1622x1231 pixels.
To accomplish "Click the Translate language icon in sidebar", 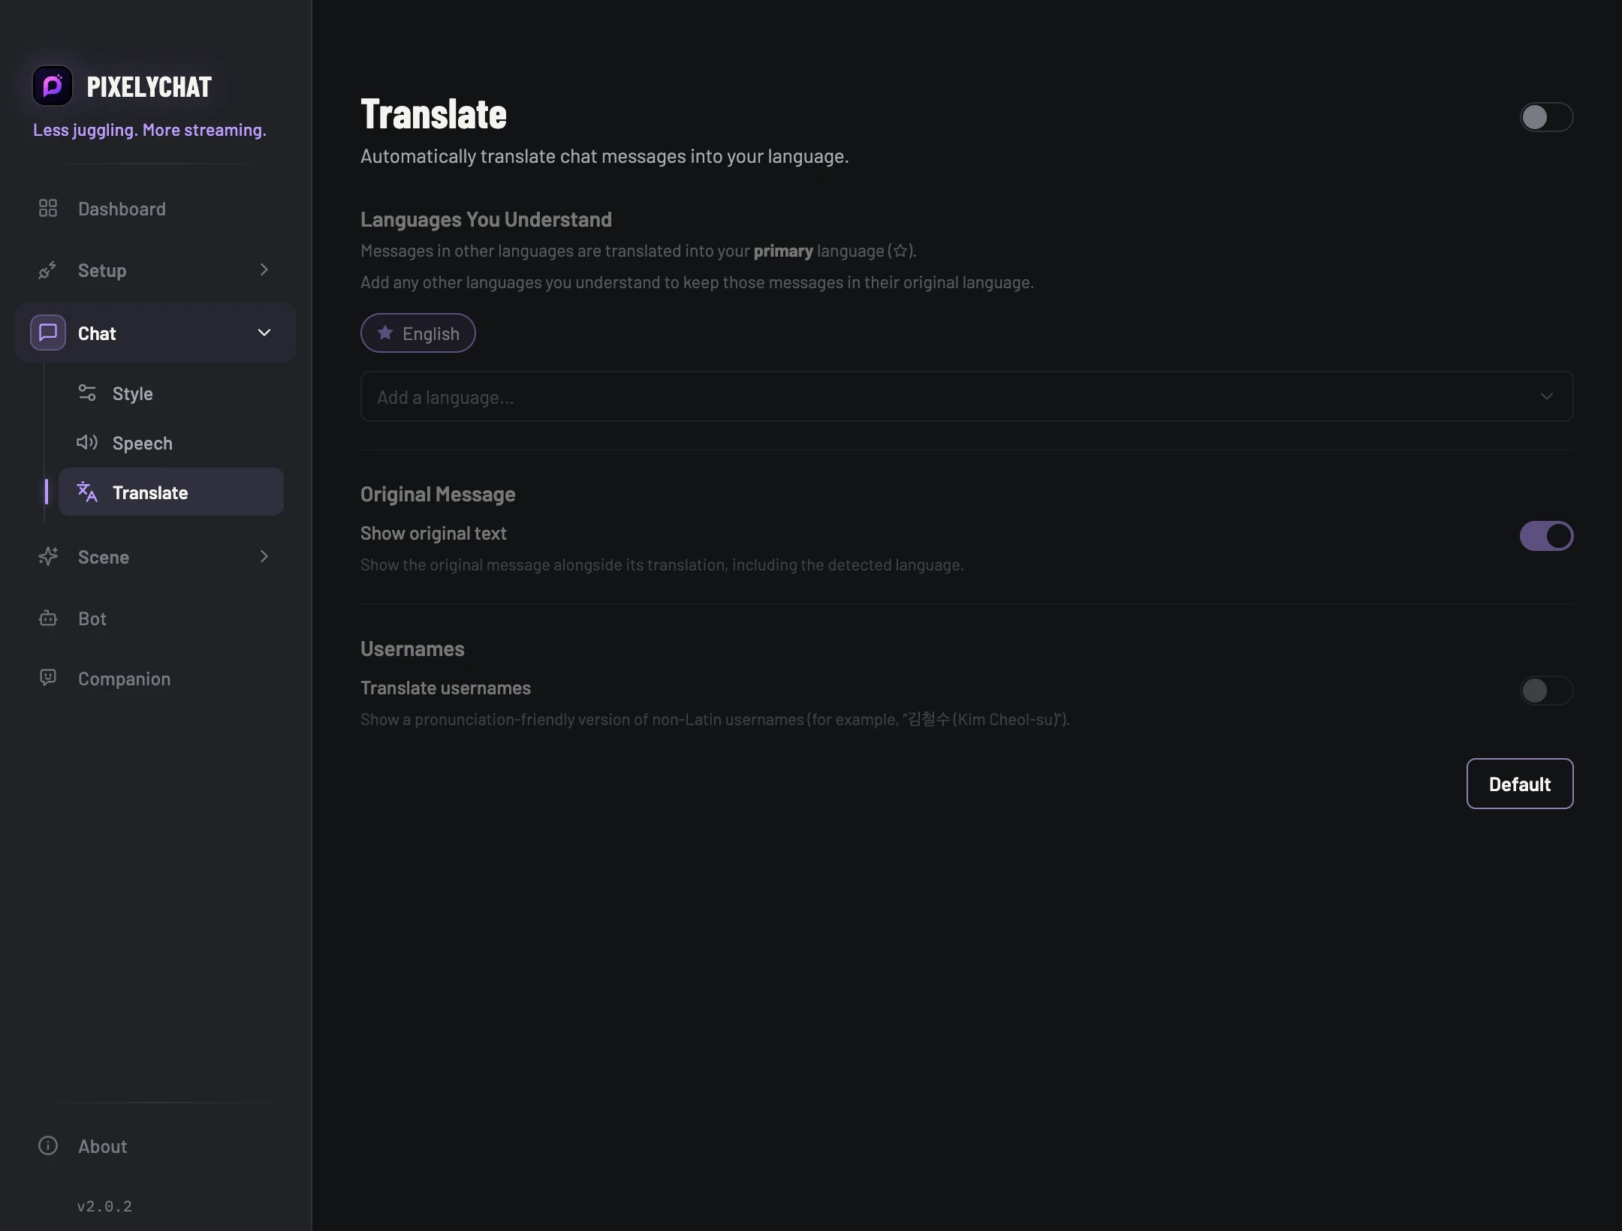I will pos(87,492).
